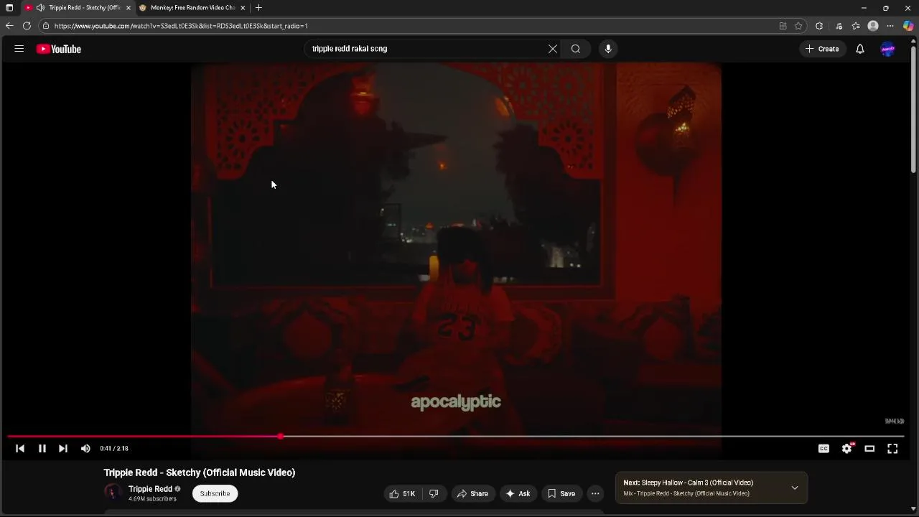Open browser extensions puzzle icon
Image resolution: width=919 pixels, height=517 pixels.
pyautogui.click(x=819, y=26)
